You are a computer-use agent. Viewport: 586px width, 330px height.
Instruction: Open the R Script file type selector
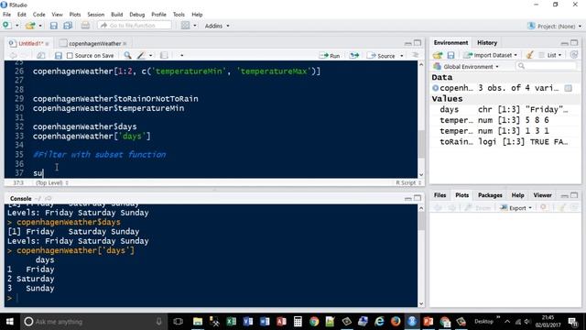click(x=408, y=183)
